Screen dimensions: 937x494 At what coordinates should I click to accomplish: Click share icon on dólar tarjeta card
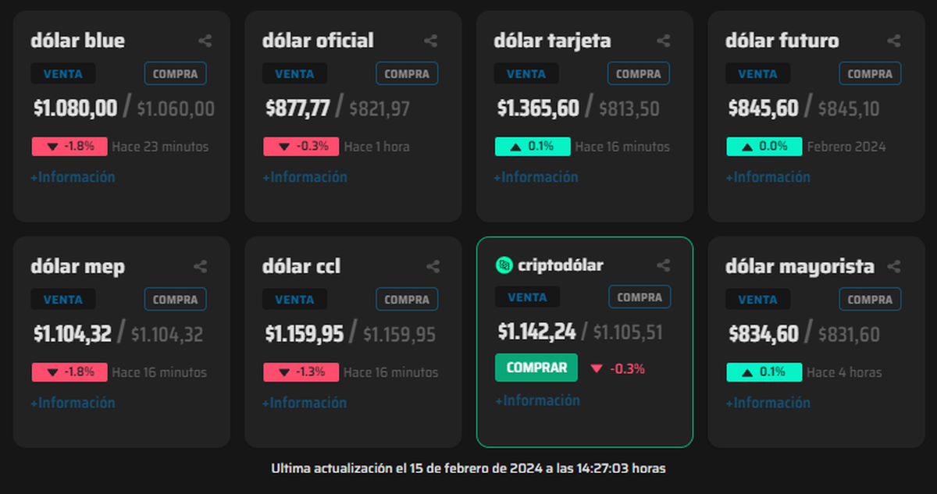pos(663,41)
